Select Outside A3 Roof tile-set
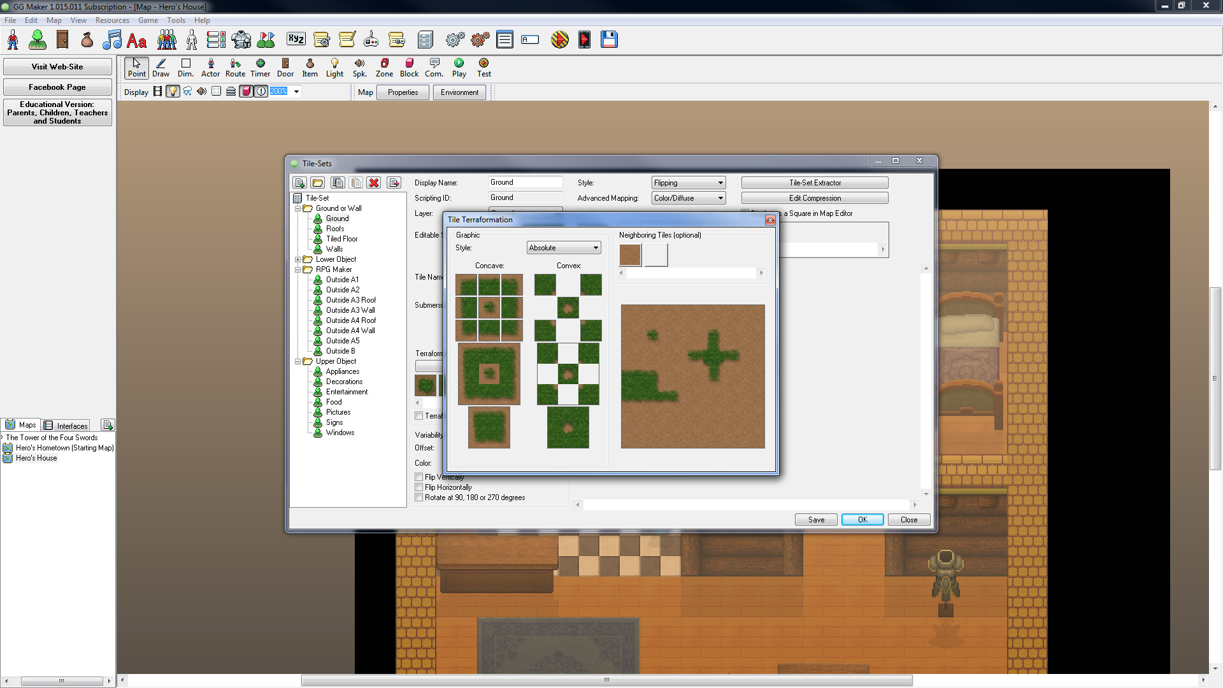Viewport: 1223px width, 688px height. coord(350,300)
